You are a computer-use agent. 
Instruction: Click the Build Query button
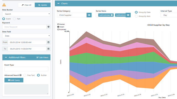coord(14,80)
